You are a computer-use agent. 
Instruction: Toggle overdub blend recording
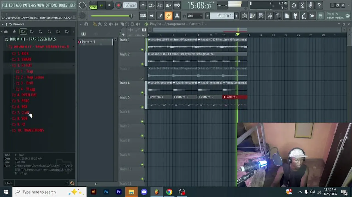(168, 5)
